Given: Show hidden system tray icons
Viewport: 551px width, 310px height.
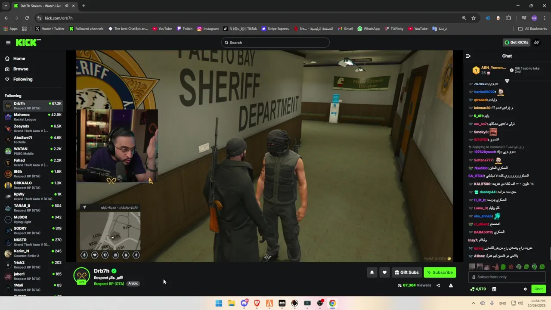Looking at the screenshot, I should tap(474, 303).
